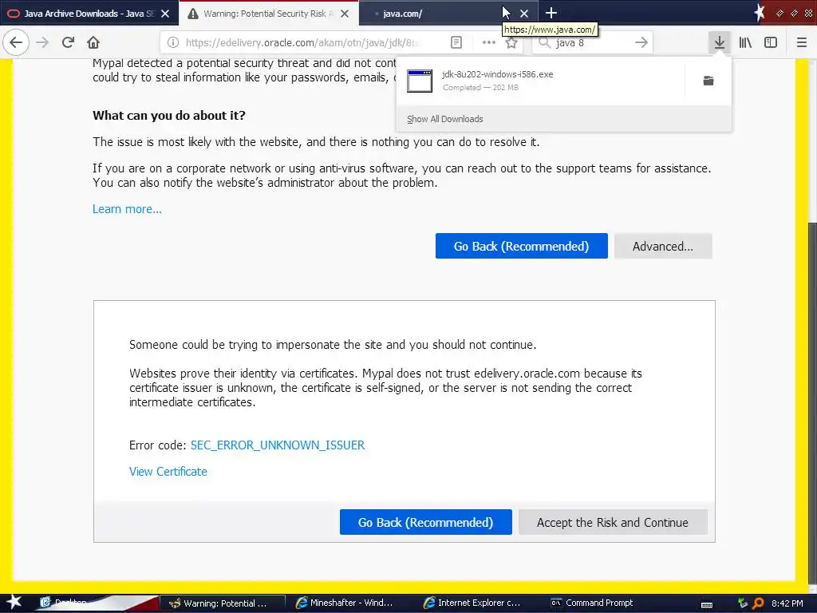This screenshot has width=817, height=613.
Task: Follow the Learn more link
Action: click(x=127, y=209)
